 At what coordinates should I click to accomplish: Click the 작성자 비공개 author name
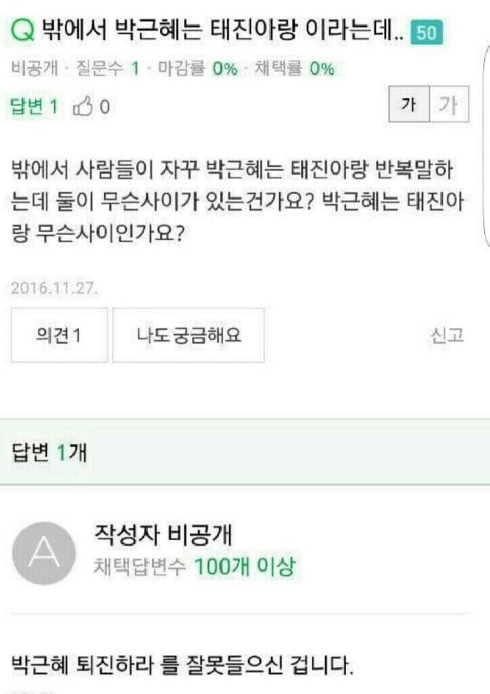coord(163,535)
